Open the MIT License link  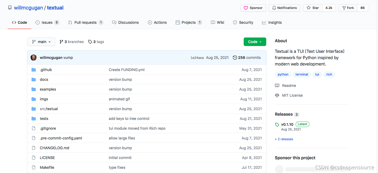tap(289, 95)
